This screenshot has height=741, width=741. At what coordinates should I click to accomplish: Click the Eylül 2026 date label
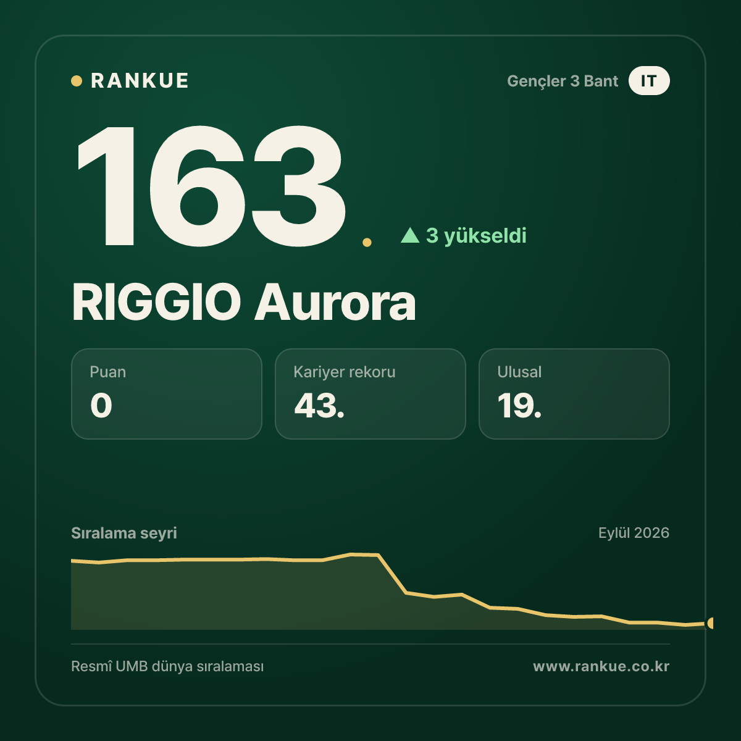tap(634, 533)
